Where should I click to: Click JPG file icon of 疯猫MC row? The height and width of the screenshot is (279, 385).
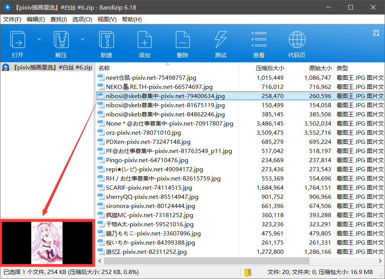click(101, 215)
